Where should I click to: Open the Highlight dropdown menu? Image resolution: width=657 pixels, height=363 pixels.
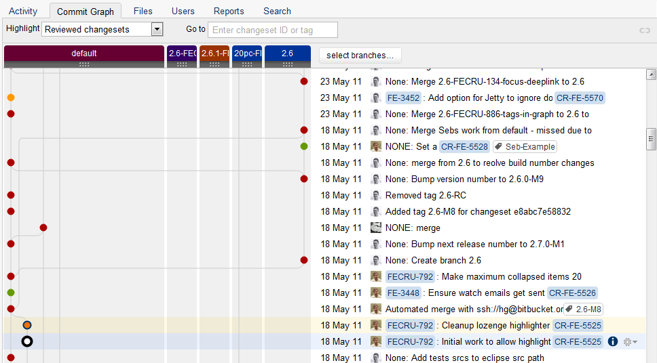[157, 29]
